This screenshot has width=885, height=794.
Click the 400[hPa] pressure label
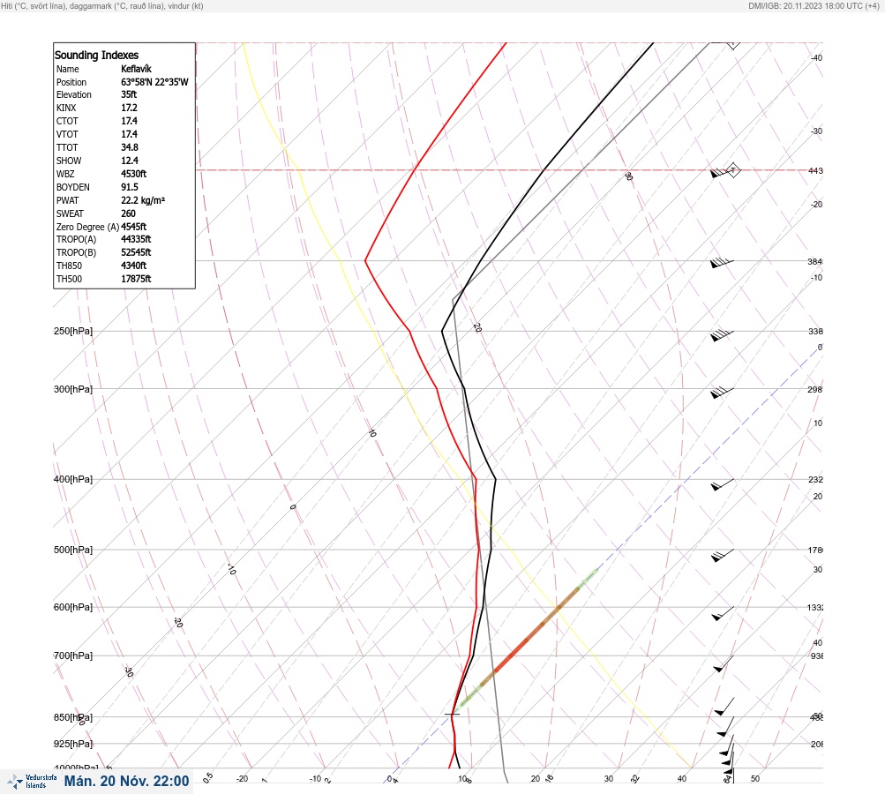coord(73,480)
